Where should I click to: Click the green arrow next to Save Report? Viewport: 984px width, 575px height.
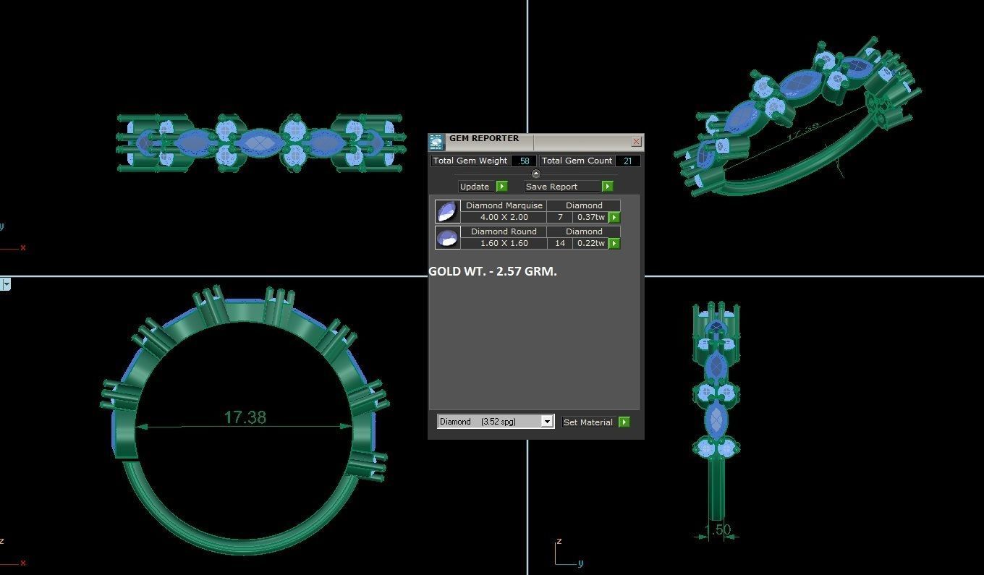[607, 187]
